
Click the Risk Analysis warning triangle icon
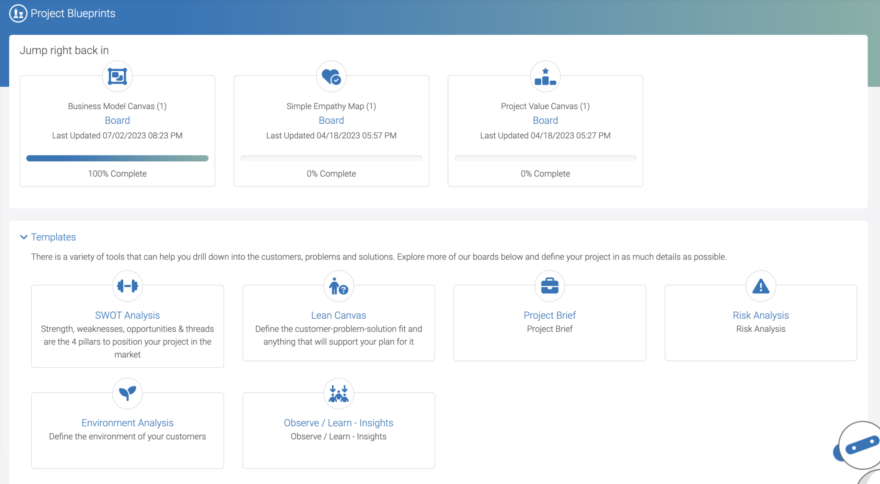[761, 286]
